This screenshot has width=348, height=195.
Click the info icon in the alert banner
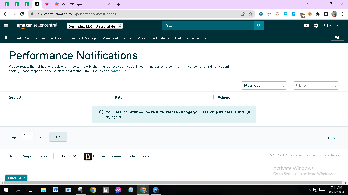tap(101, 112)
